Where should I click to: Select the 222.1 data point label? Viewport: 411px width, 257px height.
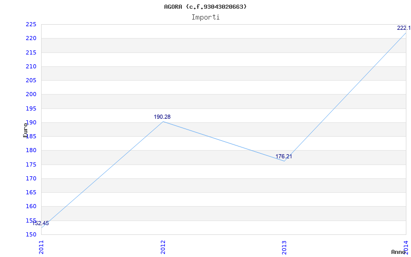click(404, 28)
